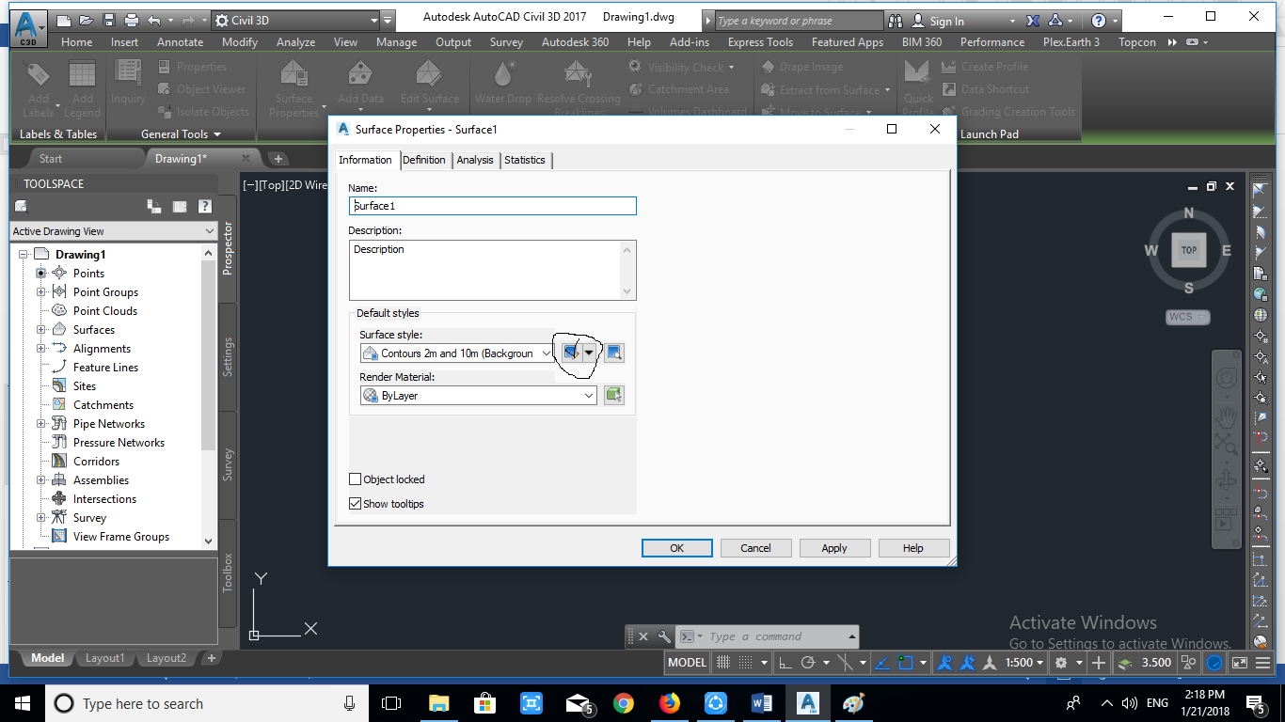Open the Paint app from the Windows taskbar

(853, 703)
